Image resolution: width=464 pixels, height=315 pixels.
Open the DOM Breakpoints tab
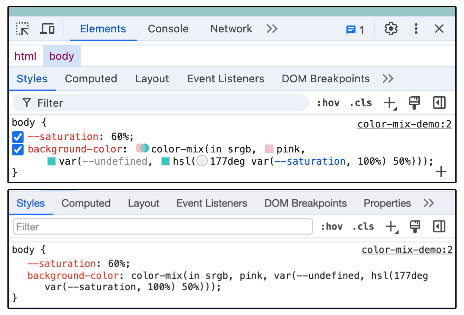tap(325, 78)
